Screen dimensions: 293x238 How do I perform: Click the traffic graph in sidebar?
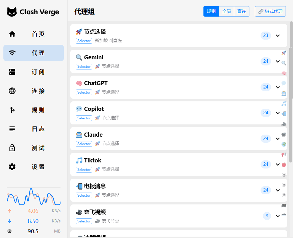[x=34, y=196]
